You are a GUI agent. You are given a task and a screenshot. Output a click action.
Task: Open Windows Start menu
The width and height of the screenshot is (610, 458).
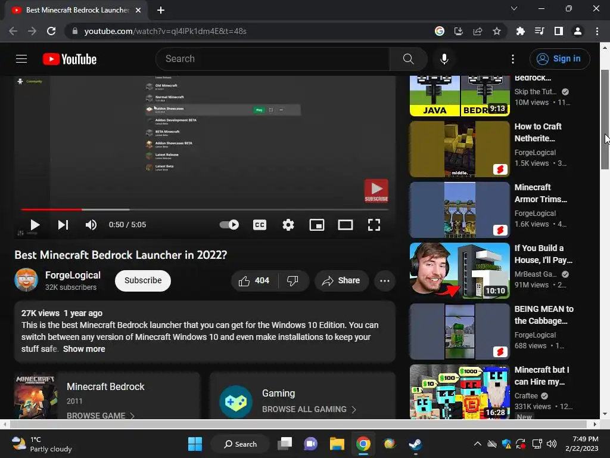195,444
